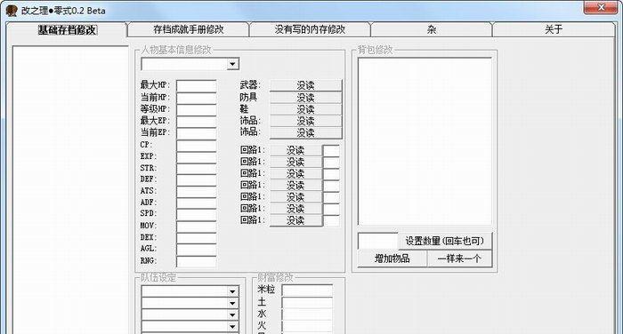Screen dimensions: 623x334
Task: Click into the 当前EP field
Action: pos(197,132)
